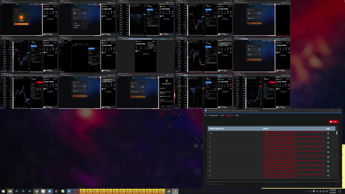Open log for profile 8
The width and height of the screenshot is (345, 194).
click(x=328, y=171)
